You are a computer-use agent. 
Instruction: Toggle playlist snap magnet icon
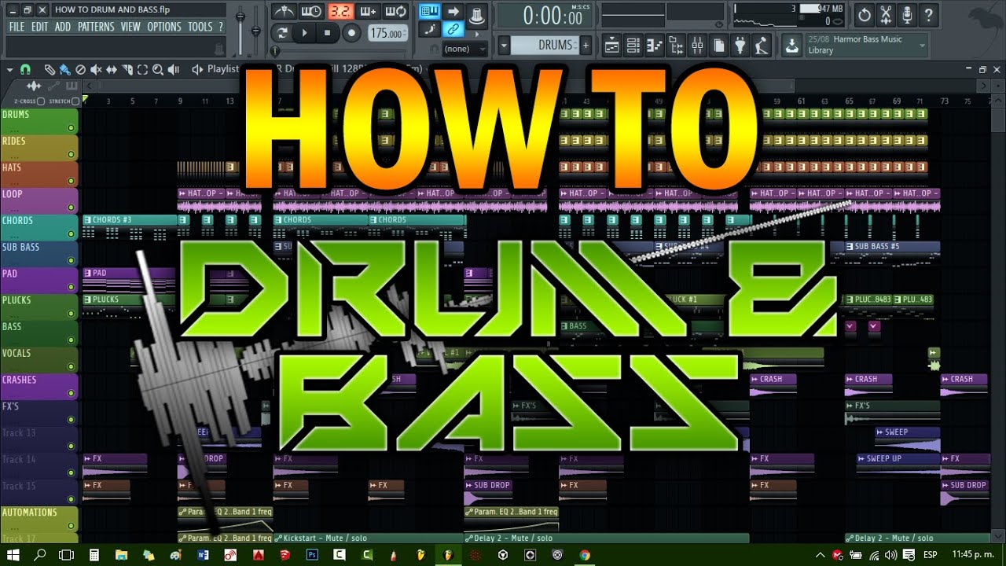tap(24, 69)
